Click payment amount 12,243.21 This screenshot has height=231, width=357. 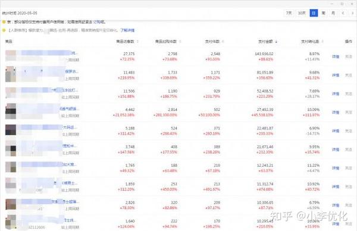[265, 165]
